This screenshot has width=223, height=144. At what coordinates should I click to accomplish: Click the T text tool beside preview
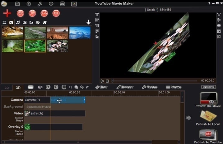(x=97, y=14)
